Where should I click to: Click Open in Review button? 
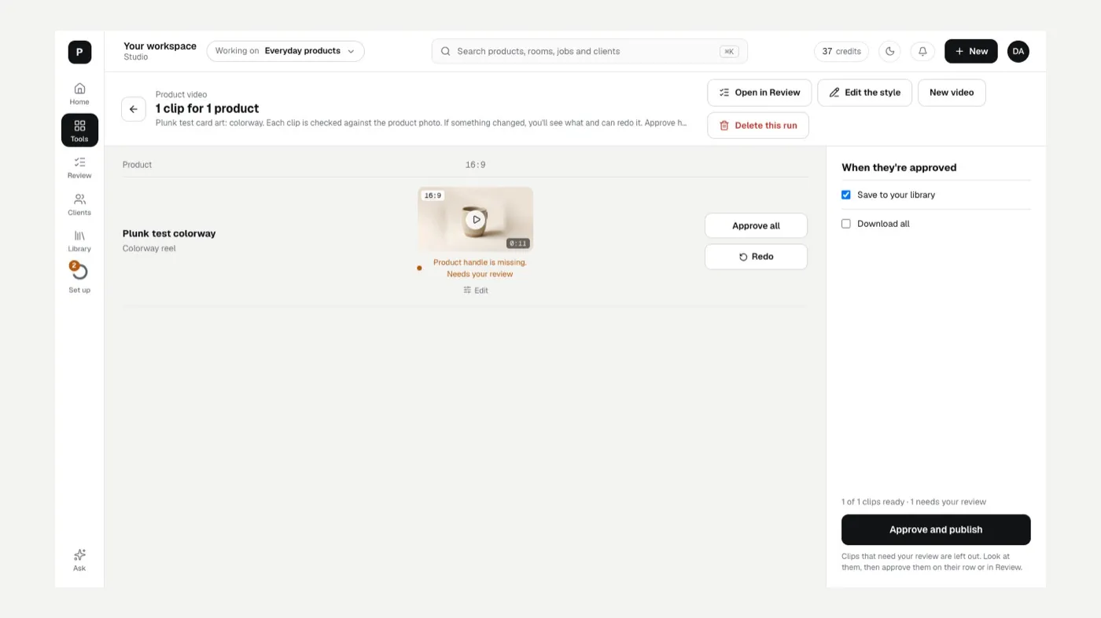(760, 93)
